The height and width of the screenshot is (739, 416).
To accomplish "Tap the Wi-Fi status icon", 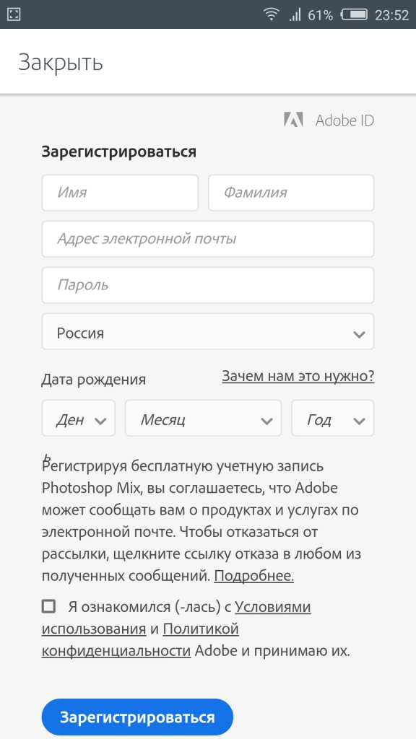I will click(x=272, y=14).
